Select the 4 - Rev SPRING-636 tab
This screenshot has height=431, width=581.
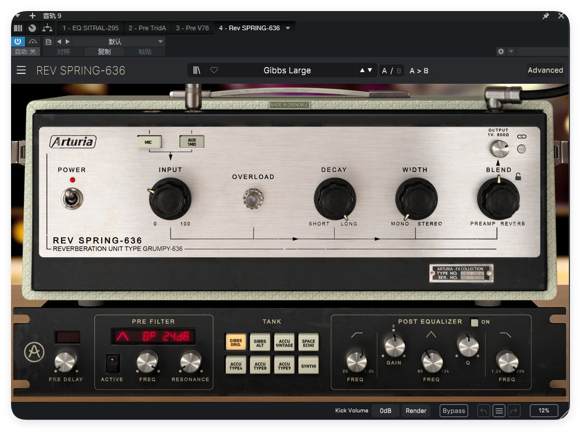pos(249,28)
